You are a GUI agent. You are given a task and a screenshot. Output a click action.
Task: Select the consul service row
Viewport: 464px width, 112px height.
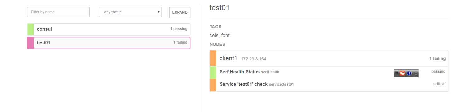109,29
